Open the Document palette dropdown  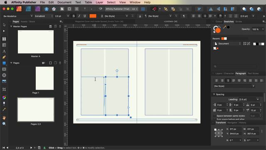pyautogui.click(x=228, y=44)
